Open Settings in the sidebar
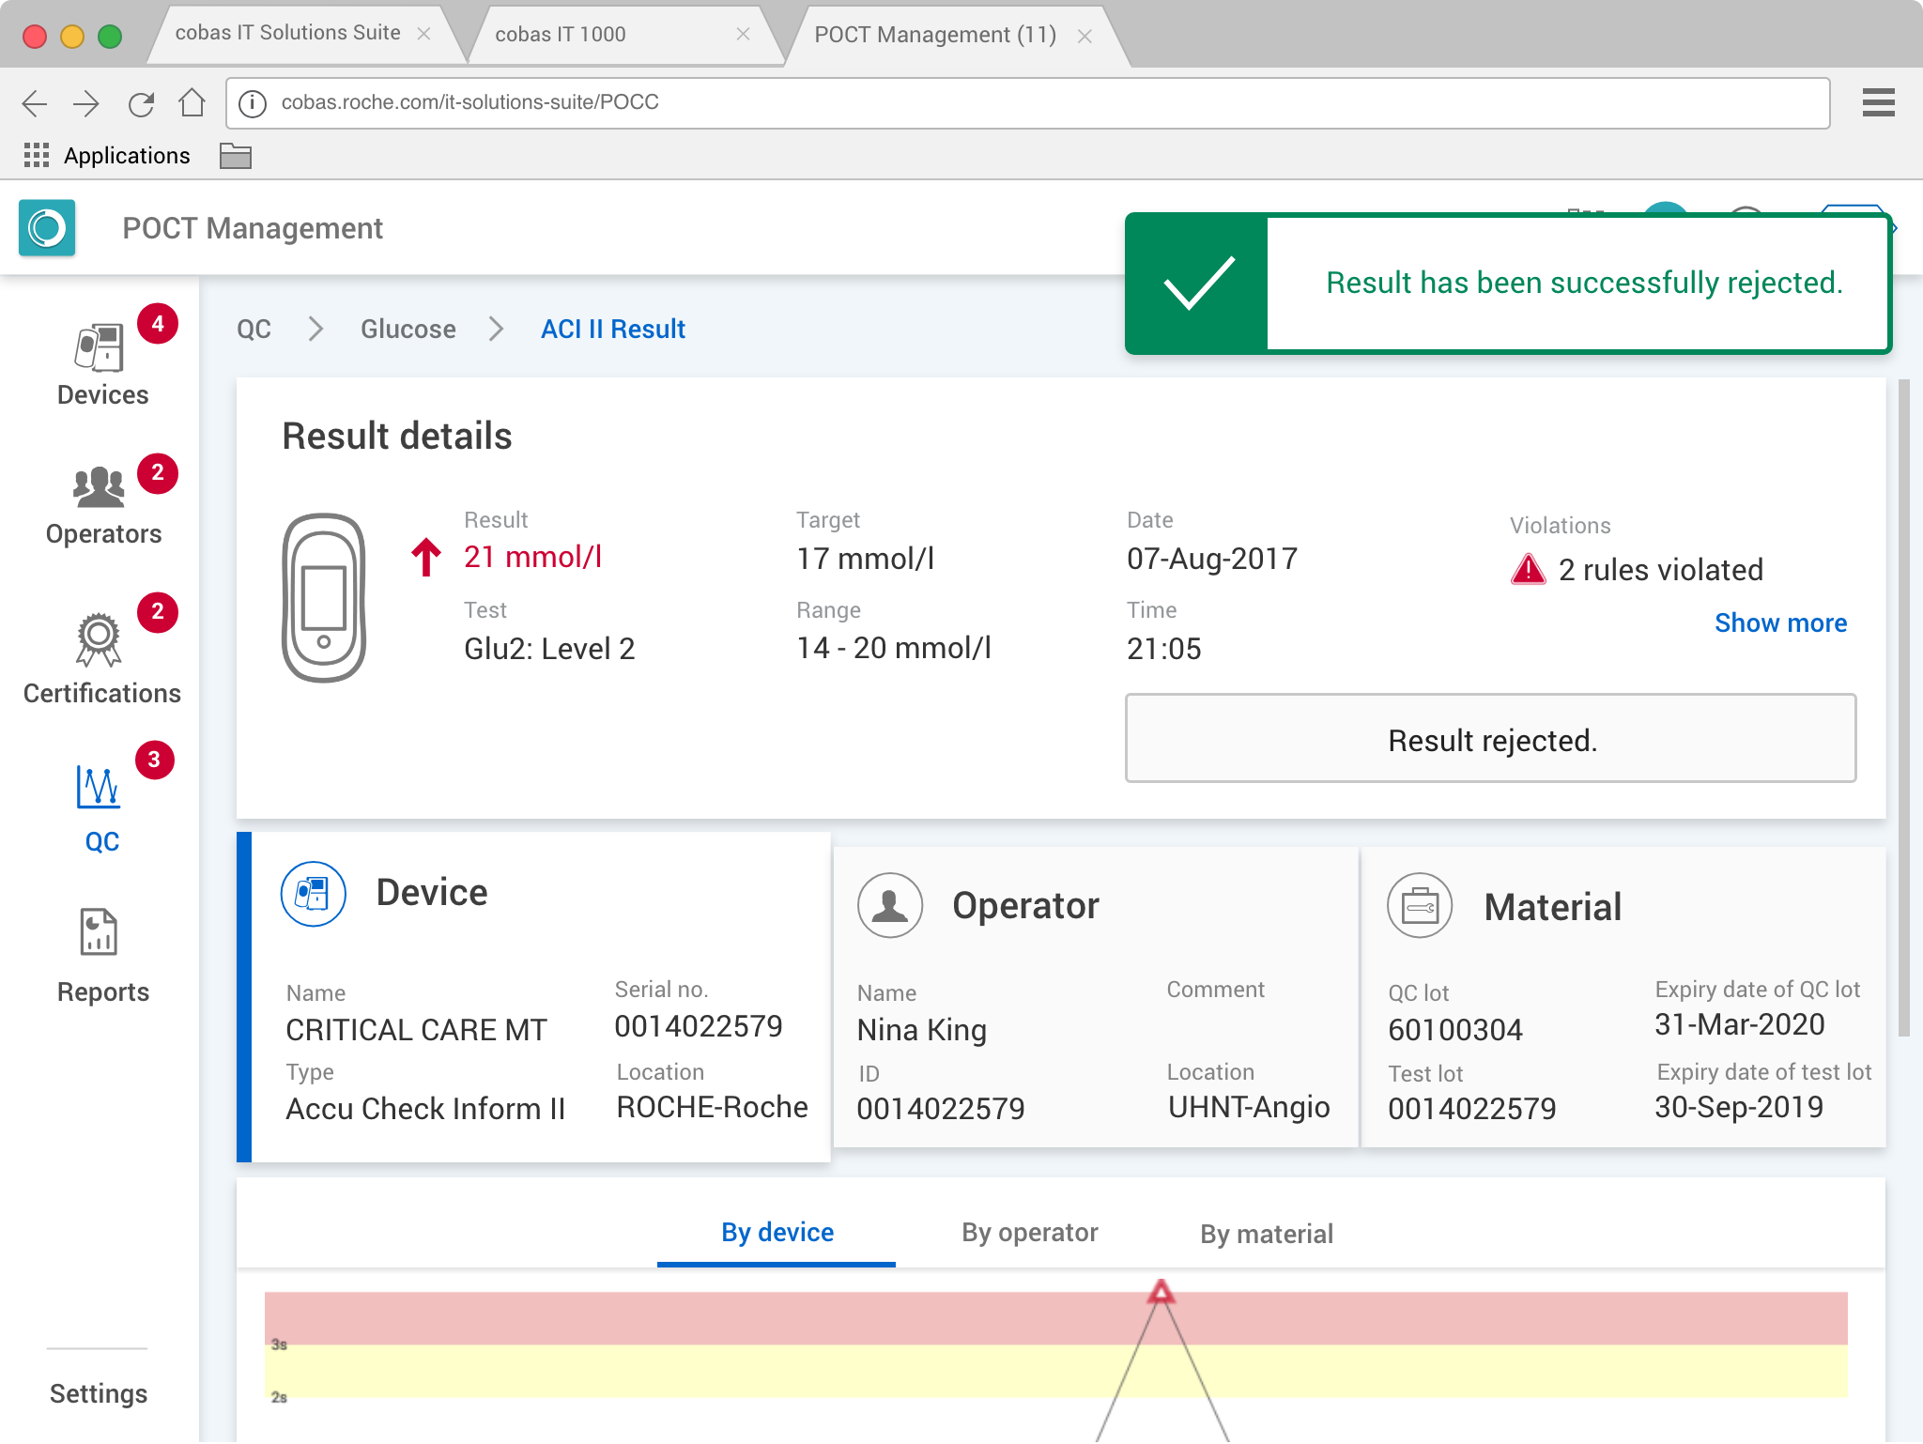 [x=99, y=1393]
